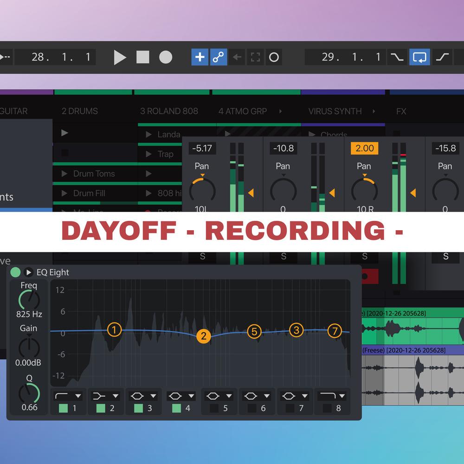Click the blue plus overdub icon
The width and height of the screenshot is (464, 464).
[x=200, y=57]
